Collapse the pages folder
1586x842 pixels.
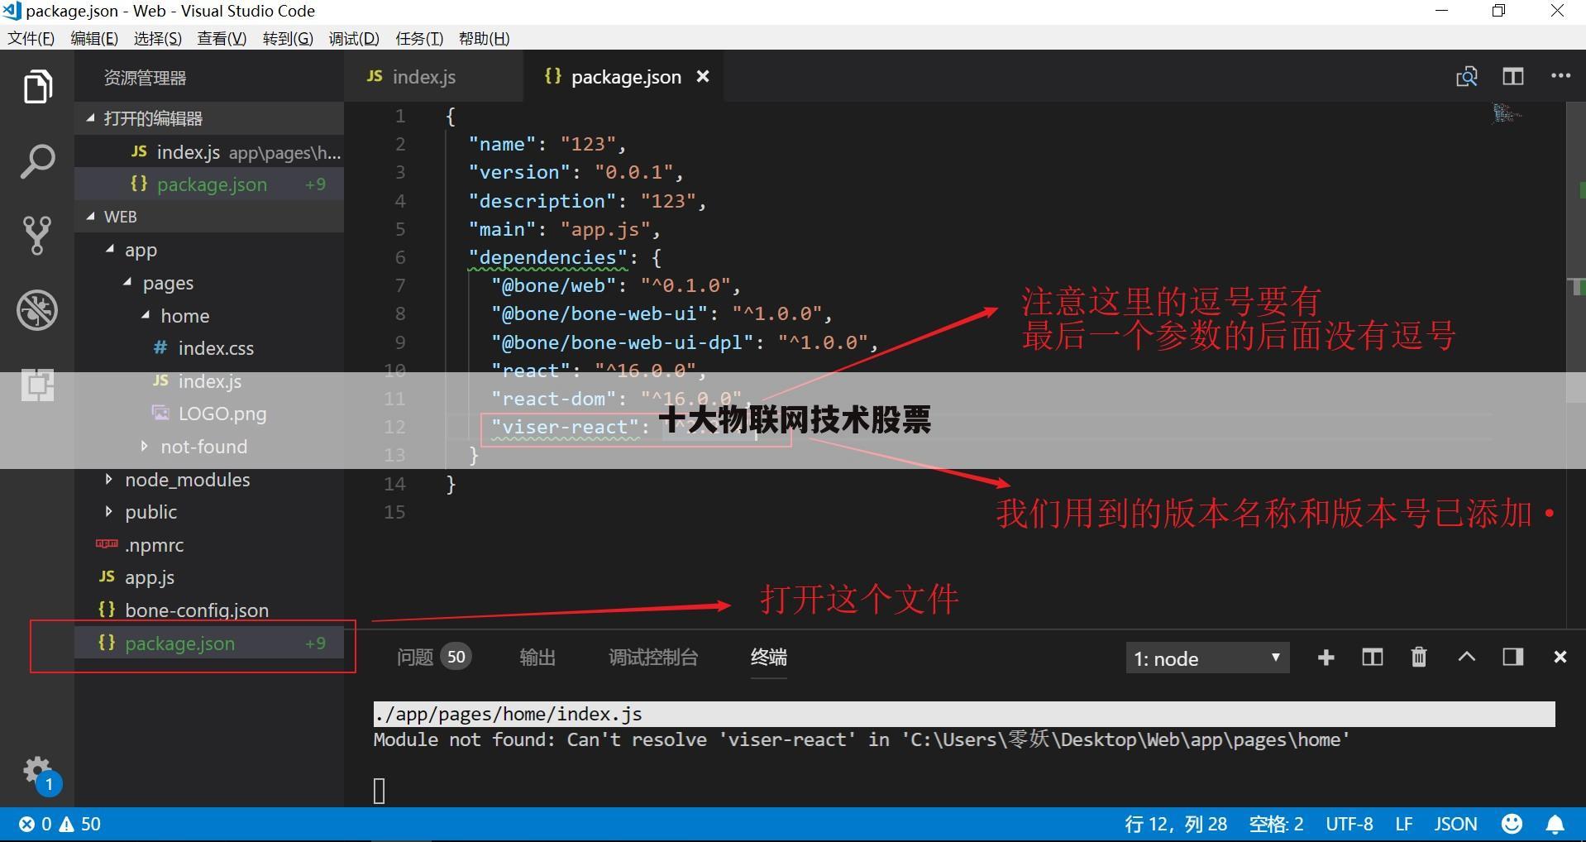(127, 283)
